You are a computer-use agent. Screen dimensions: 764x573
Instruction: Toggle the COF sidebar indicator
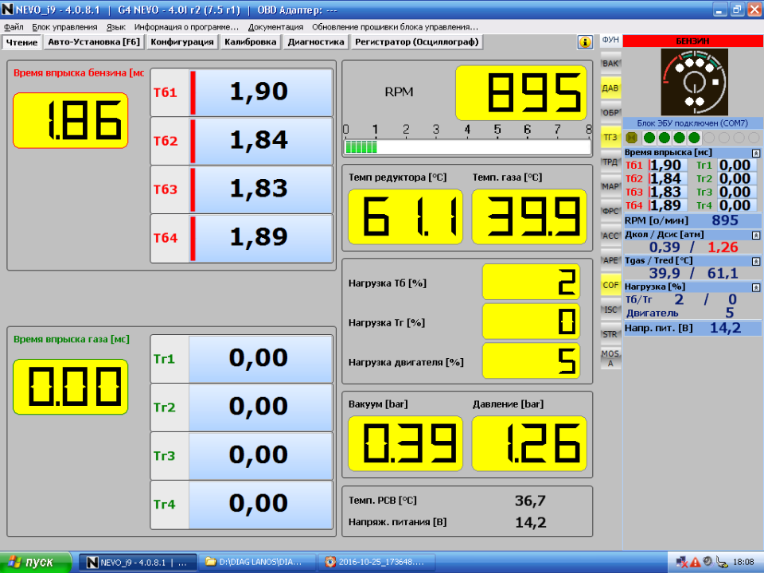[x=610, y=284]
